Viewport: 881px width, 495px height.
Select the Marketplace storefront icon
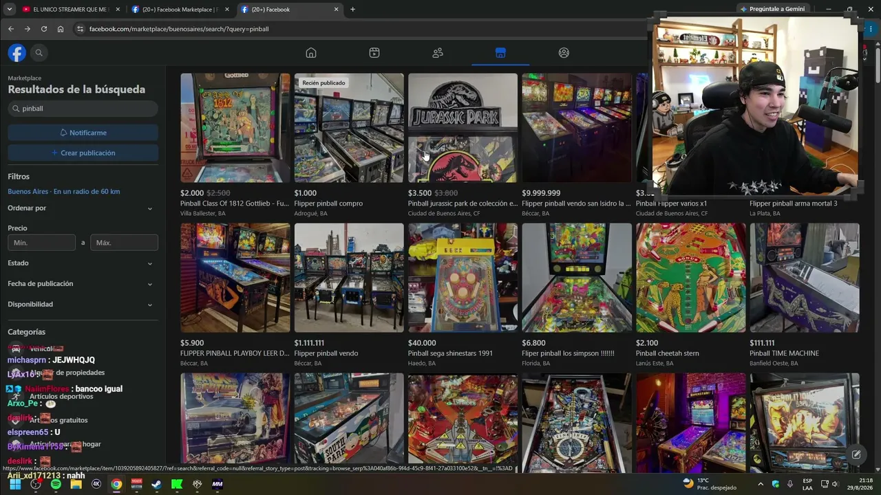click(x=500, y=53)
